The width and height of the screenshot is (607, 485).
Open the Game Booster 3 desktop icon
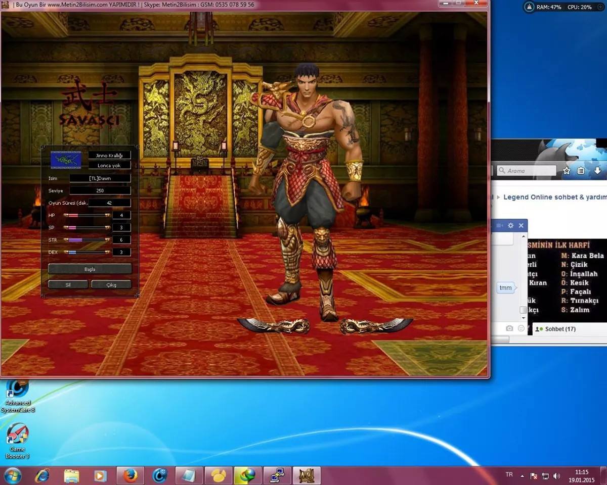(x=18, y=442)
